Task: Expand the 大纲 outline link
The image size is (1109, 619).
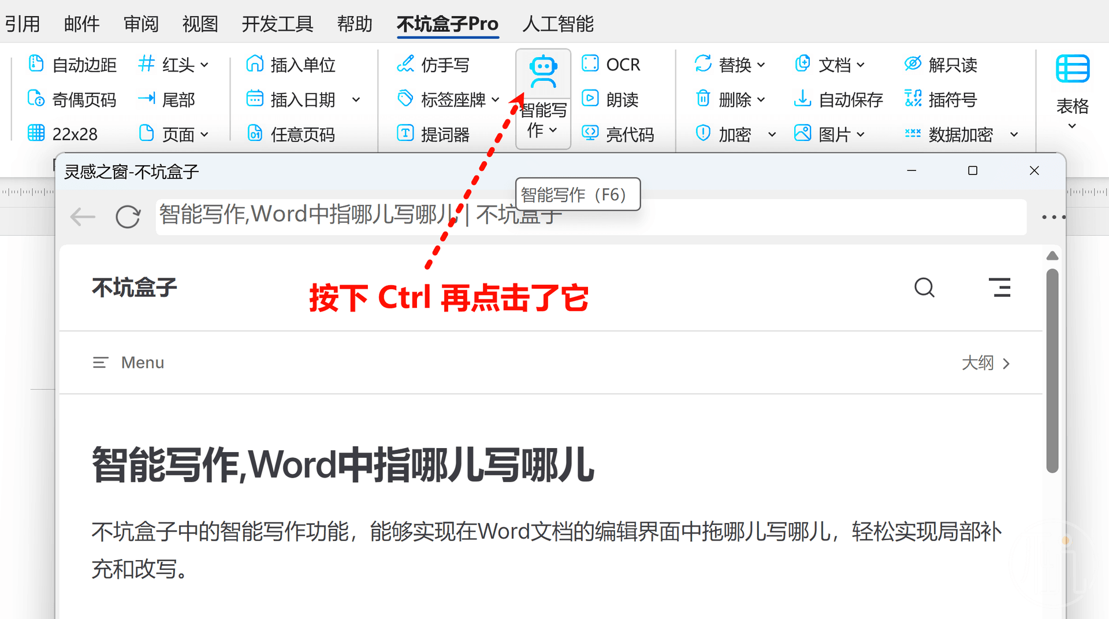Action: point(986,363)
